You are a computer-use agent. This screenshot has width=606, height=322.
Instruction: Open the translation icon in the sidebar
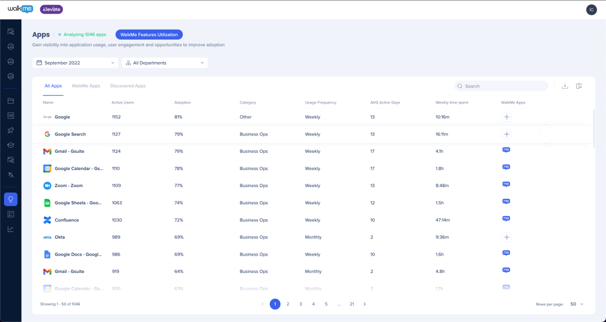point(11,175)
